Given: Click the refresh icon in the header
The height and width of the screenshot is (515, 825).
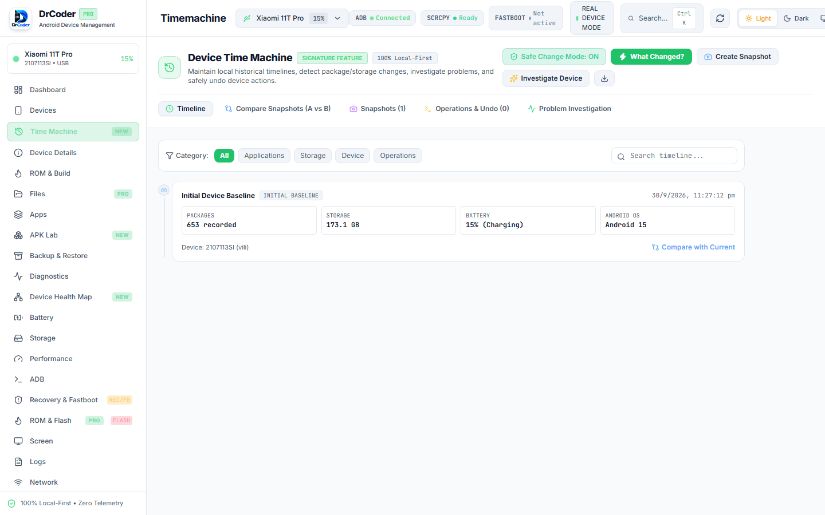Looking at the screenshot, I should [720, 18].
